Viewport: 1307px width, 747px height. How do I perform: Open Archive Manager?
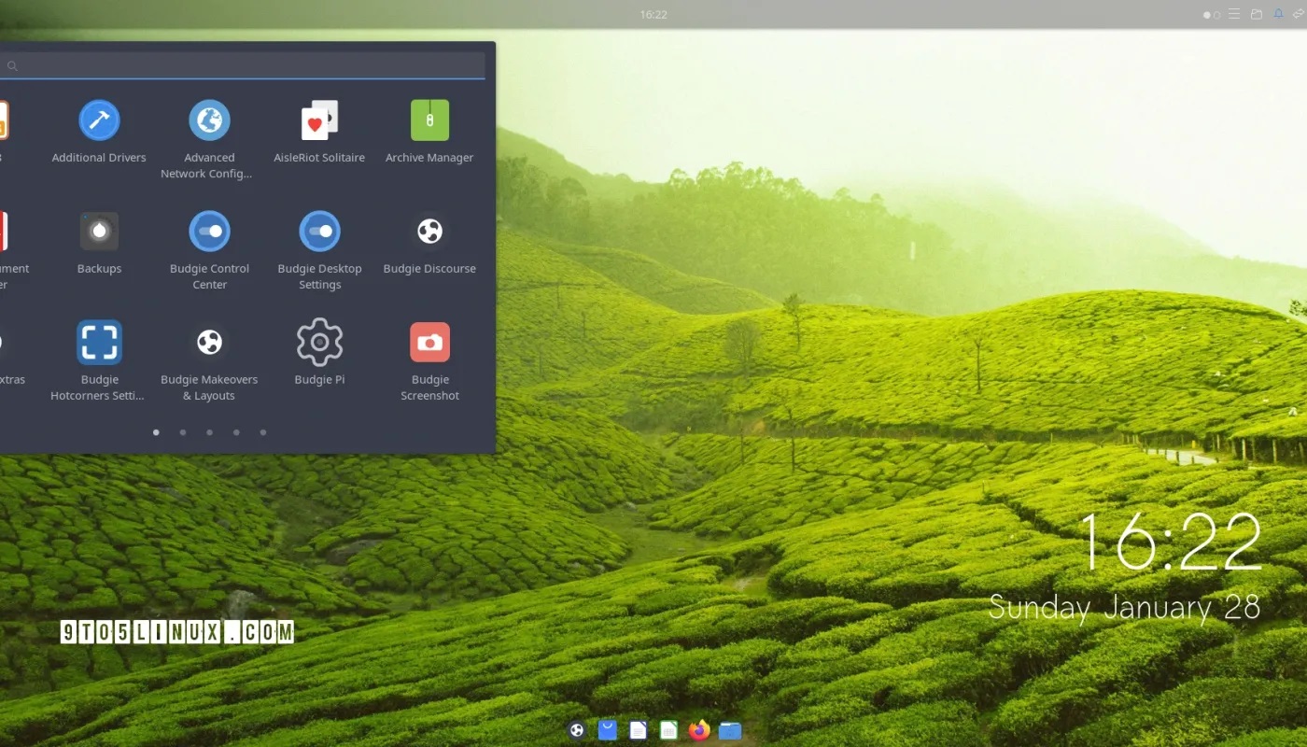coord(429,121)
